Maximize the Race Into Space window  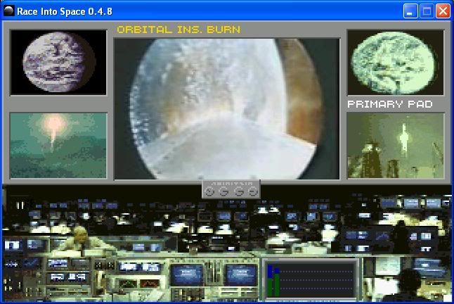click(x=427, y=11)
